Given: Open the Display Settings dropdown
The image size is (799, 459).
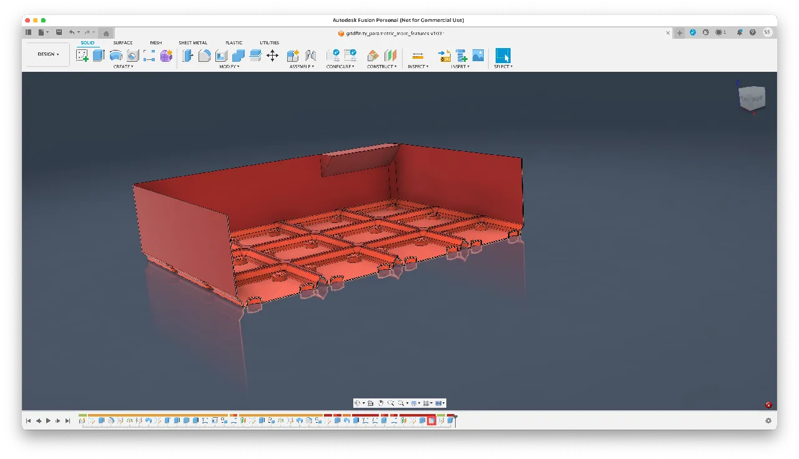Looking at the screenshot, I should pos(413,403).
